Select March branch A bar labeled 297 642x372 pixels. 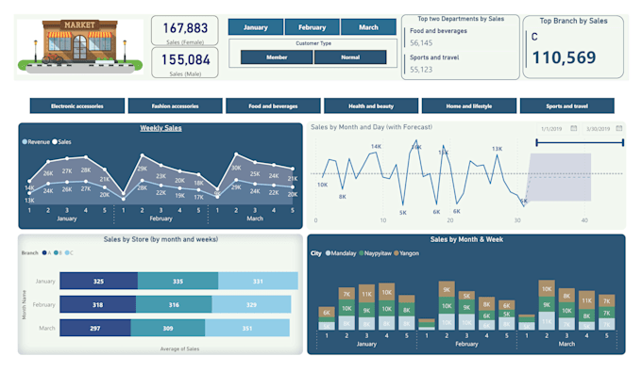click(x=95, y=328)
